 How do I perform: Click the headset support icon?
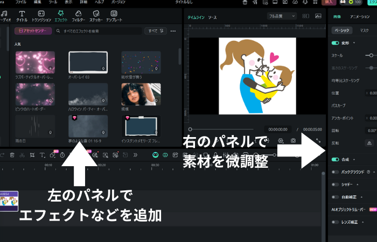[305, 2]
